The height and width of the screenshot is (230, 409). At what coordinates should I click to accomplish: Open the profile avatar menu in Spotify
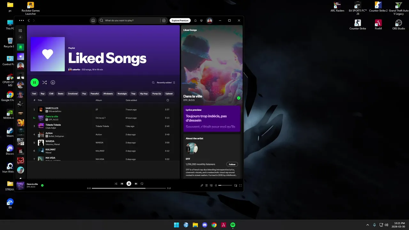click(x=210, y=20)
